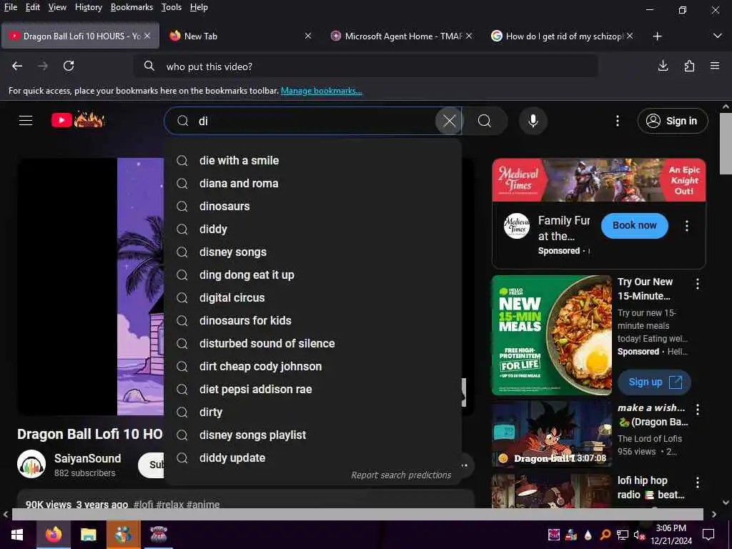This screenshot has height=549, width=732.
Task: Pick 'ding dong eat it up' suggestion
Action: (x=313, y=275)
